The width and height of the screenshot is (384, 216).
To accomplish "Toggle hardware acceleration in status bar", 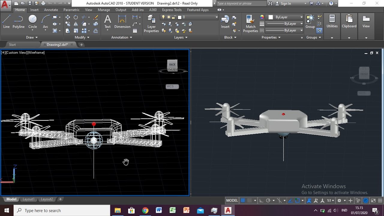I will [x=366, y=200].
